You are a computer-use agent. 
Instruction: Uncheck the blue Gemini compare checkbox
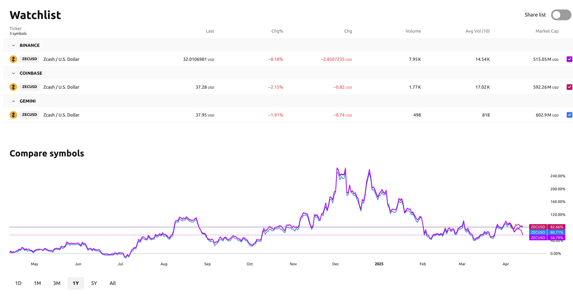click(570, 115)
